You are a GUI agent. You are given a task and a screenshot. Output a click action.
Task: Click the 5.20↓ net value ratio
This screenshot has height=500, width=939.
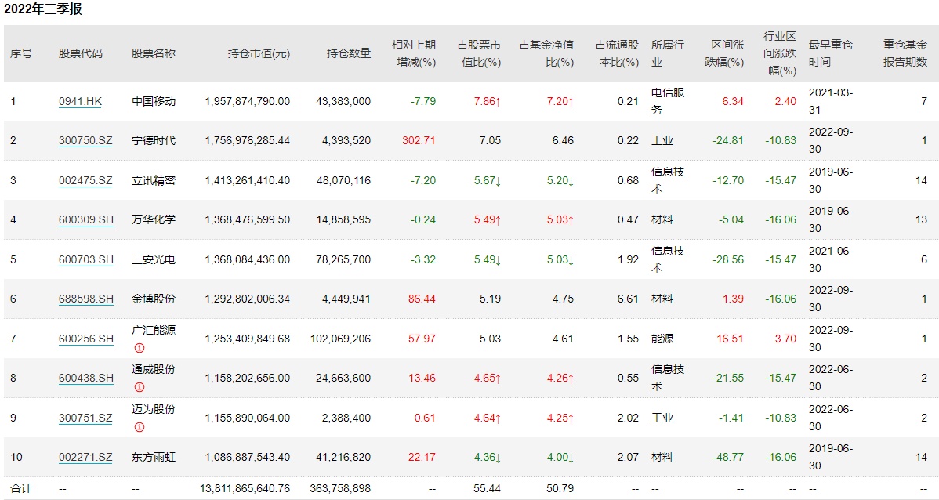tap(560, 180)
